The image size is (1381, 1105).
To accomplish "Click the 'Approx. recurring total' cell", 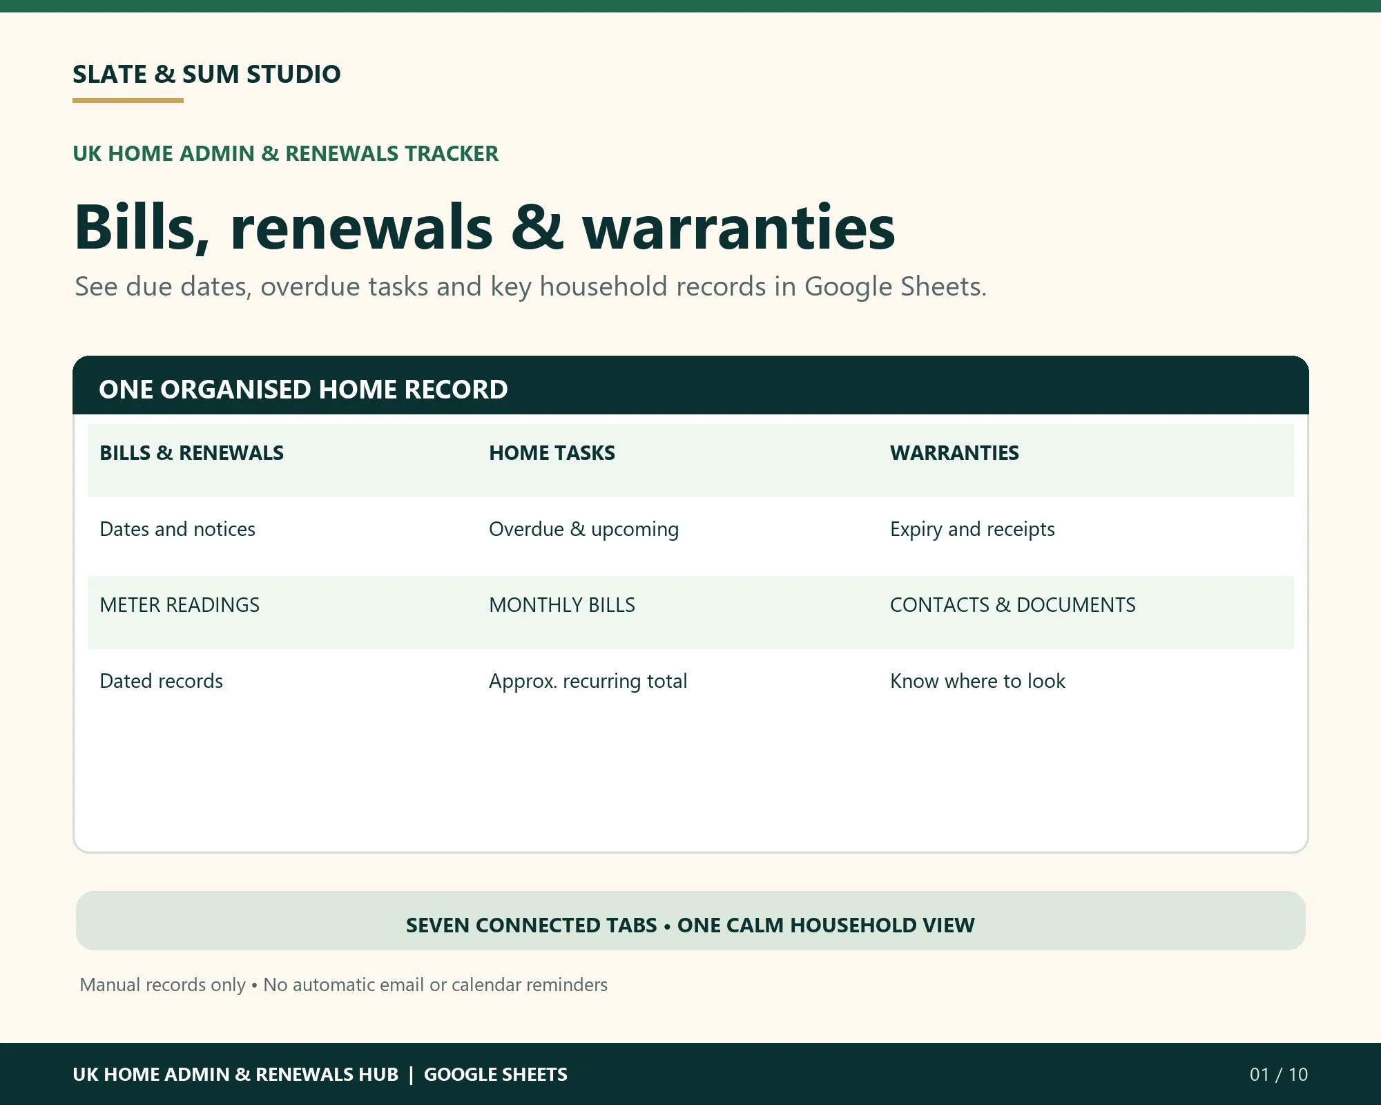I will (588, 681).
